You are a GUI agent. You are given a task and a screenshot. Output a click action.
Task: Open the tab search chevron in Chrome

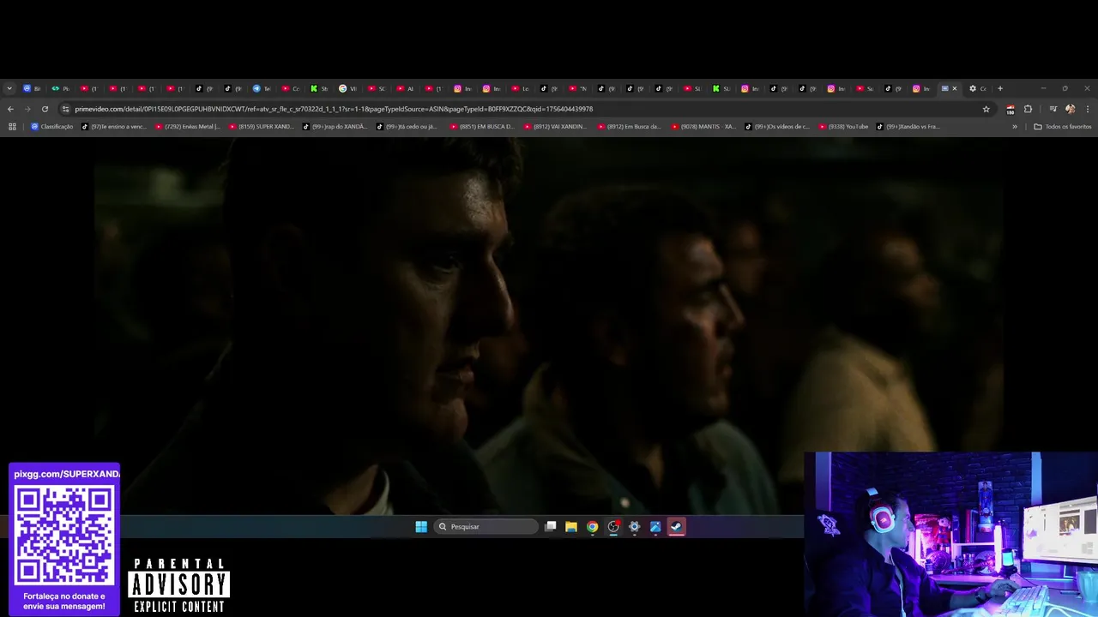[x=9, y=88]
